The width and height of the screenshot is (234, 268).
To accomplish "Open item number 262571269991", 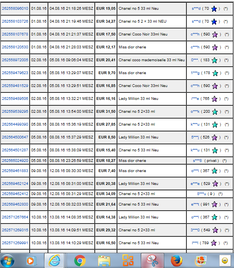I will click(x=15, y=243).
